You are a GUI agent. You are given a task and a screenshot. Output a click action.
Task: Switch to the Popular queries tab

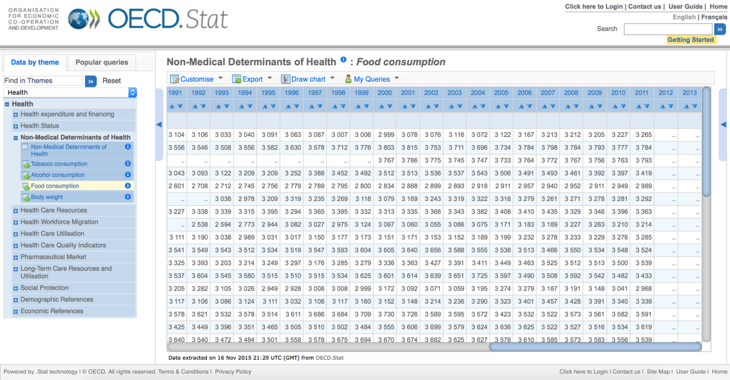click(x=102, y=62)
